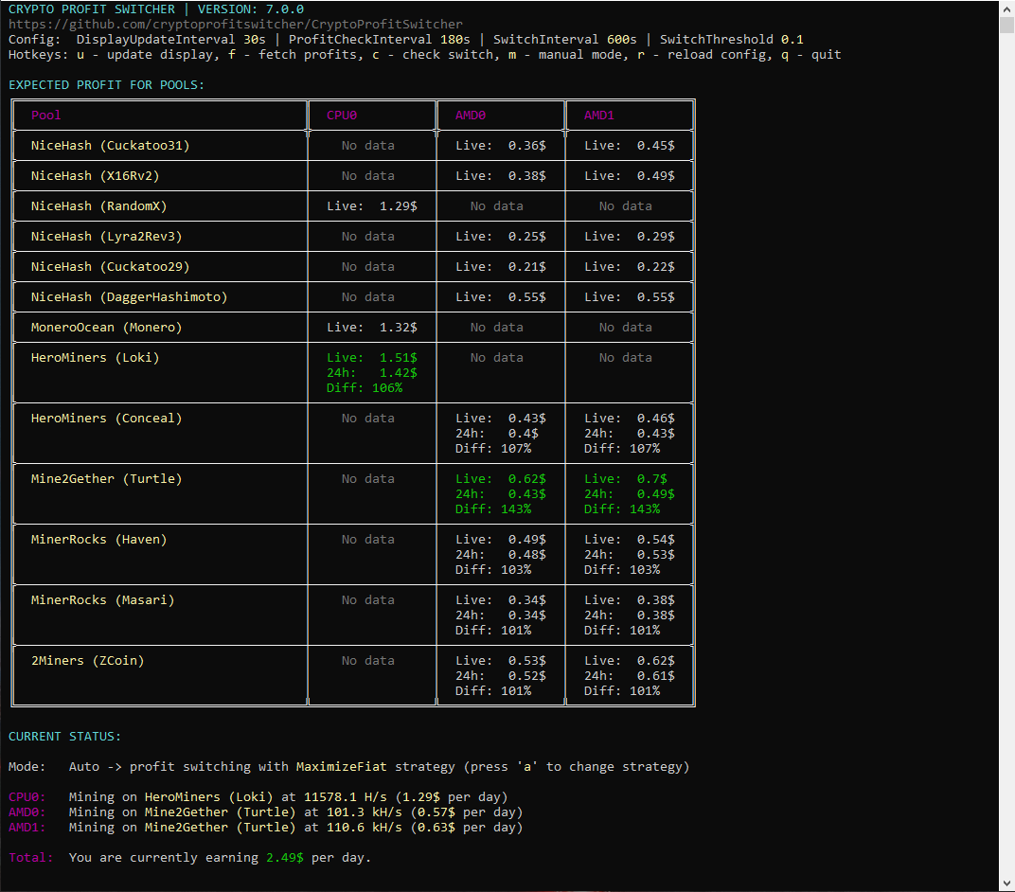The width and height of the screenshot is (1015, 892).
Task: Click 'Live: 0.45$' in Cuckatoo31 AMD1 cell
Action: (630, 146)
